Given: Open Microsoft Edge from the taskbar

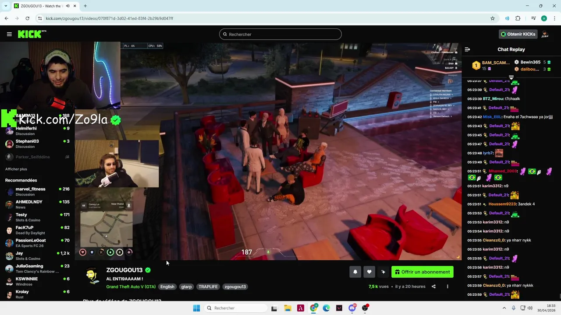Looking at the screenshot, I should [326, 308].
